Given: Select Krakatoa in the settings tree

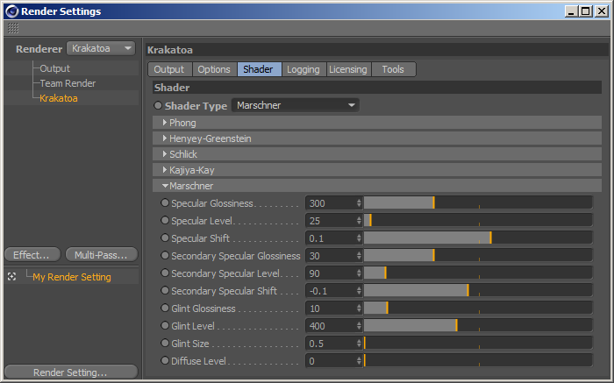Looking at the screenshot, I should point(59,98).
